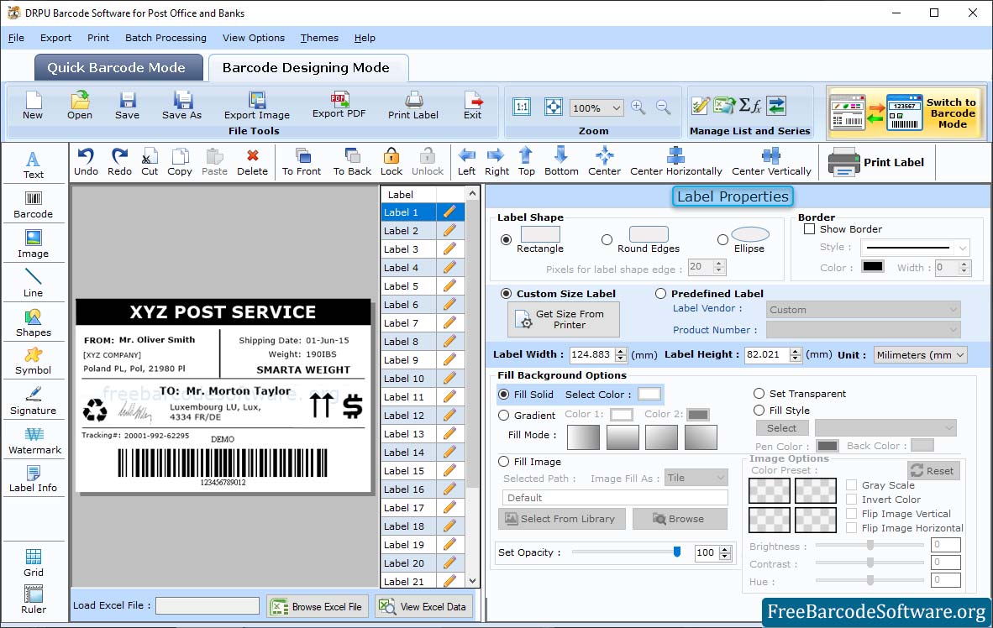Viewport: 993px width, 628px height.
Task: Click the Fill Style Select button
Action: (781, 428)
